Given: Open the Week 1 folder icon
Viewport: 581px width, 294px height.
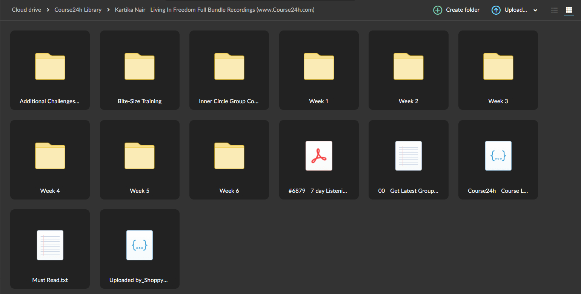Looking at the screenshot, I should tap(319, 66).
